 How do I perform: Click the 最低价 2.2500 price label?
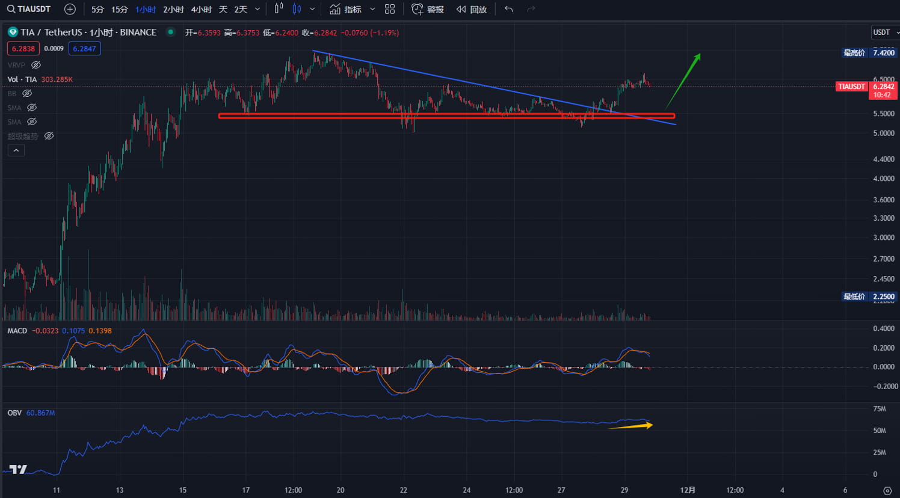869,297
